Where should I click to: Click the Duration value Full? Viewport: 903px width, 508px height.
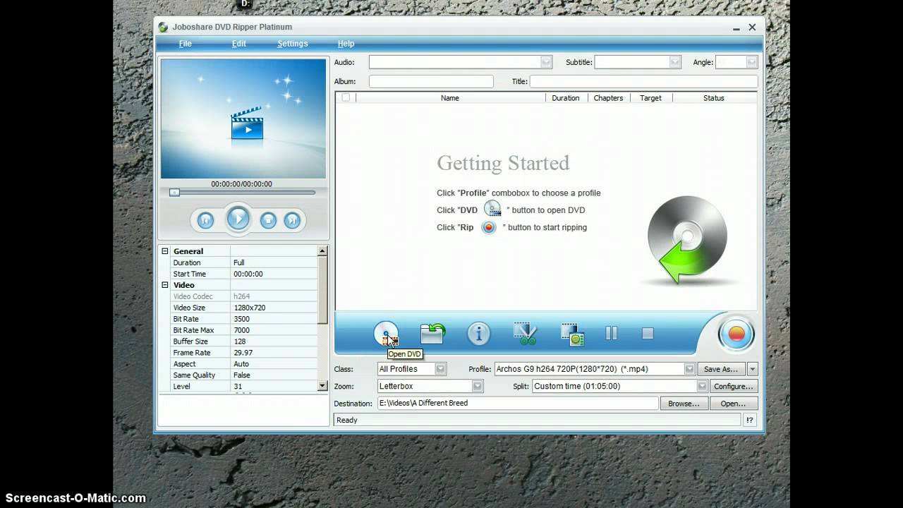(x=239, y=262)
